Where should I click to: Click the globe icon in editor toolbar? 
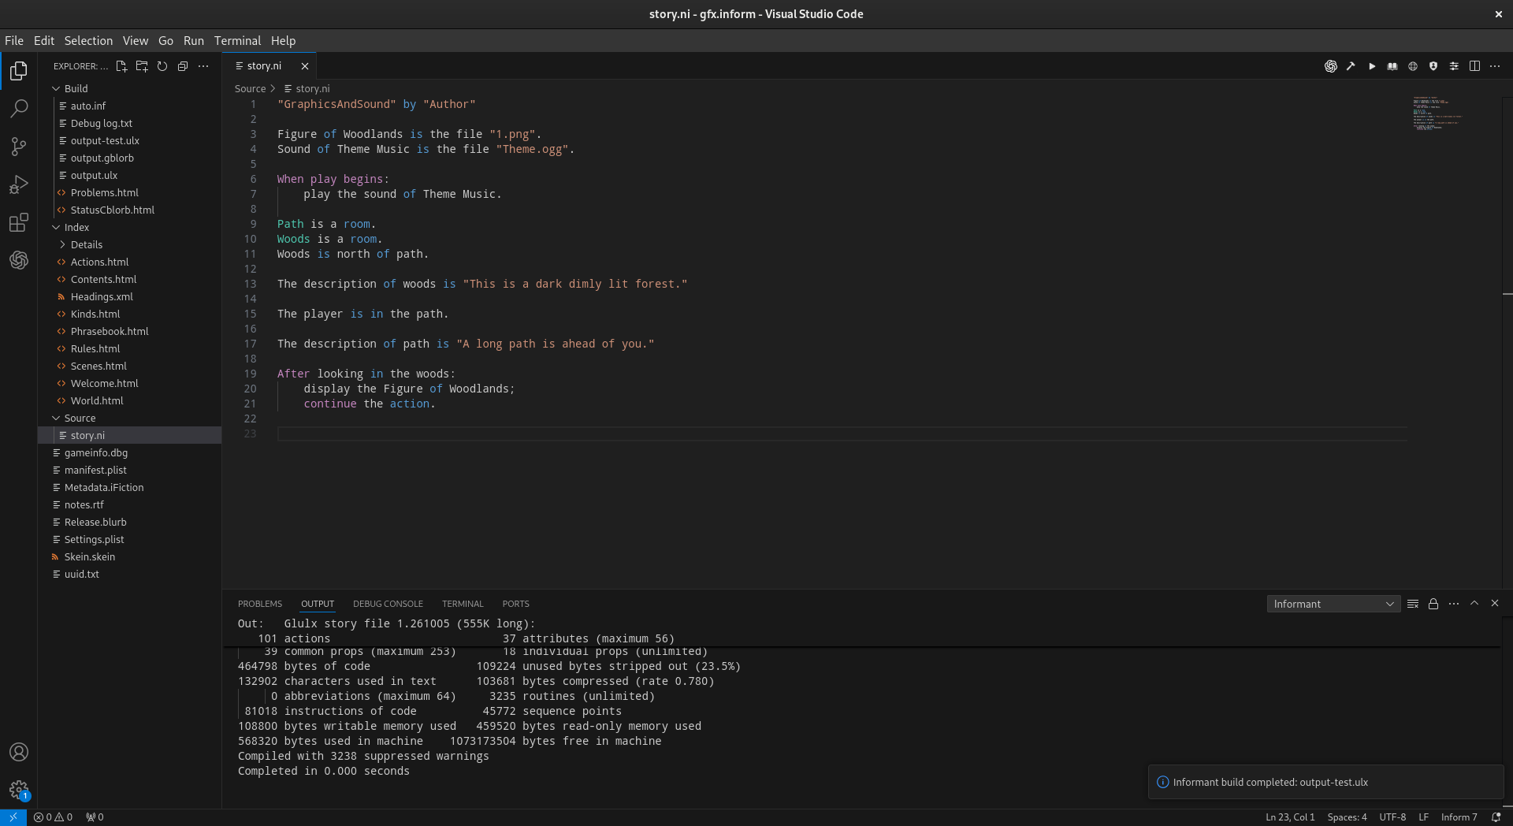tap(1413, 66)
